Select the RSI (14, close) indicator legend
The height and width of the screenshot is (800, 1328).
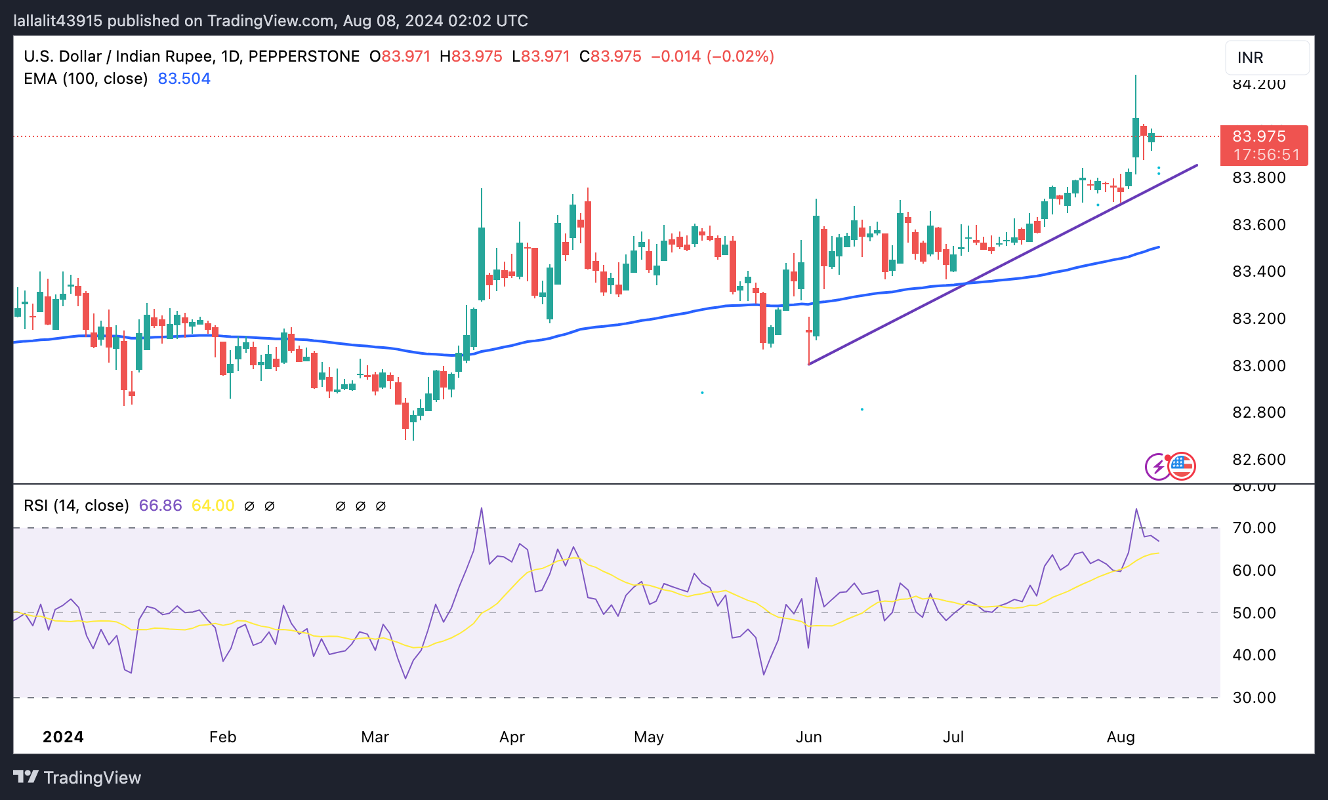76,506
